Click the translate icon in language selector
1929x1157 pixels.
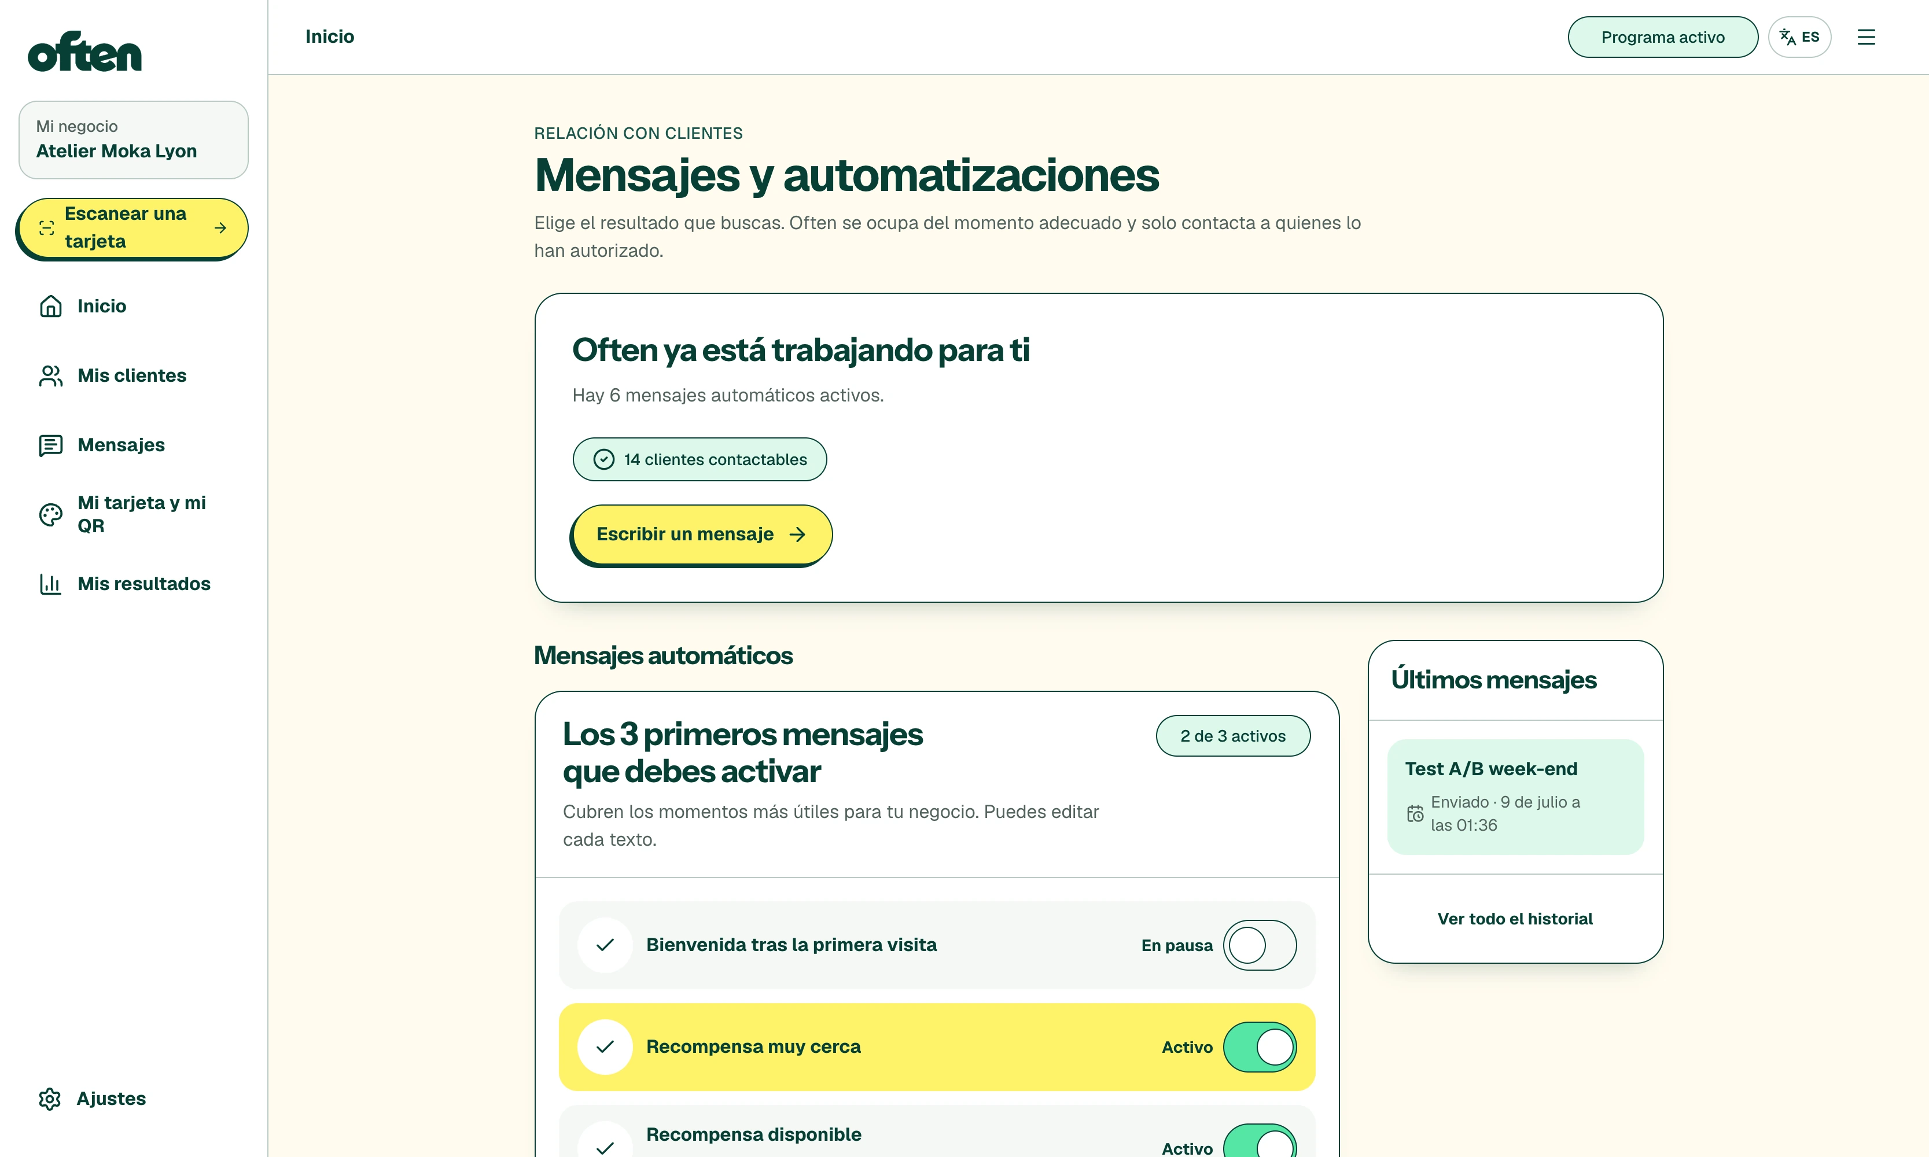pos(1788,36)
